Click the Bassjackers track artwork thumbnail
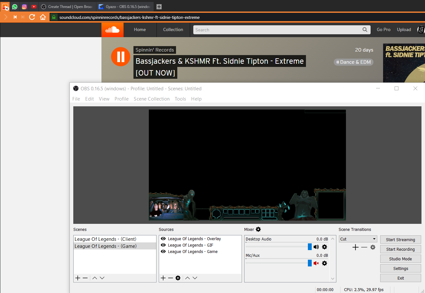 point(404,63)
